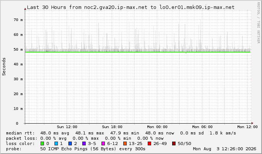Screen dimensions: 262x154
Task: Click the graph title 'Last 30 Hours from noc2.gva20...'
Action: (x=131, y=8)
